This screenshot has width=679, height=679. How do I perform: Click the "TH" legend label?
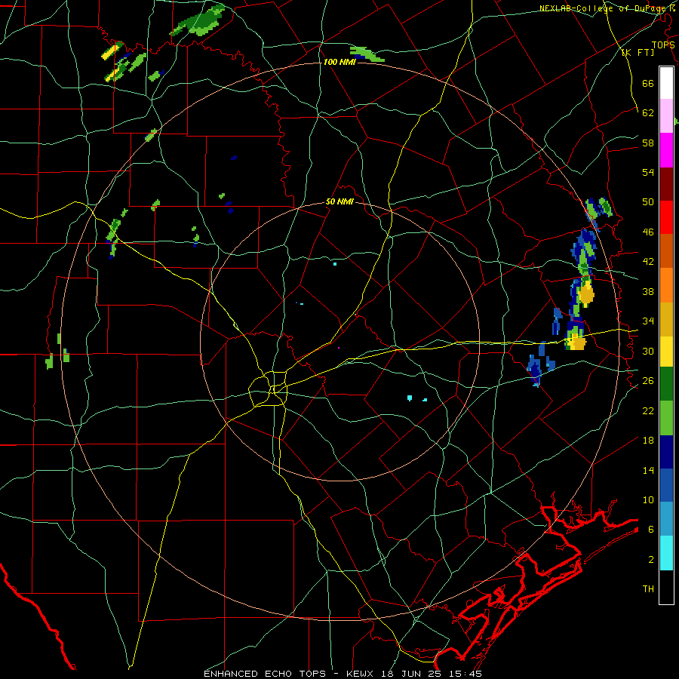(x=648, y=589)
